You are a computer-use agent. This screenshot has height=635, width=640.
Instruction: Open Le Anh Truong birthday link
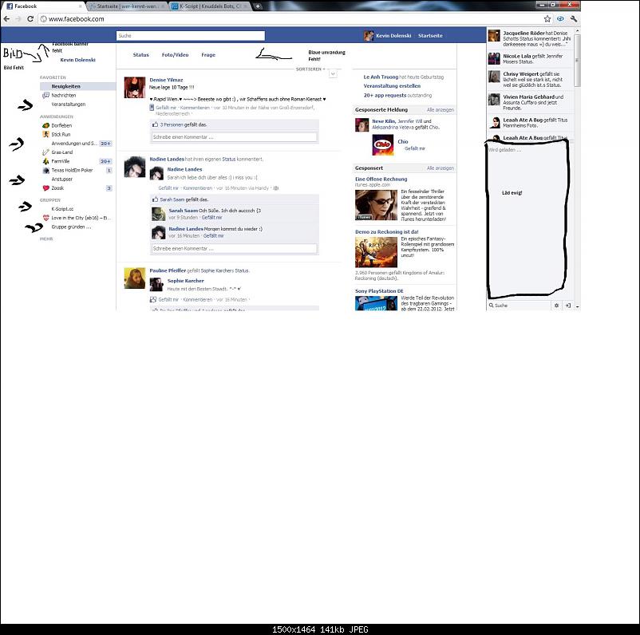tap(381, 77)
